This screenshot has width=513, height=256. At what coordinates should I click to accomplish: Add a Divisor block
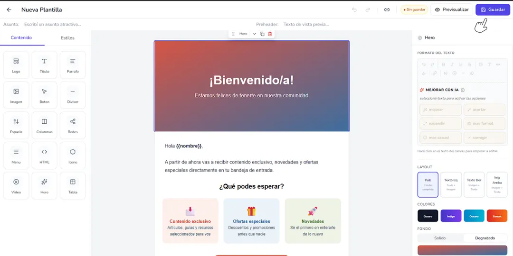(73, 95)
